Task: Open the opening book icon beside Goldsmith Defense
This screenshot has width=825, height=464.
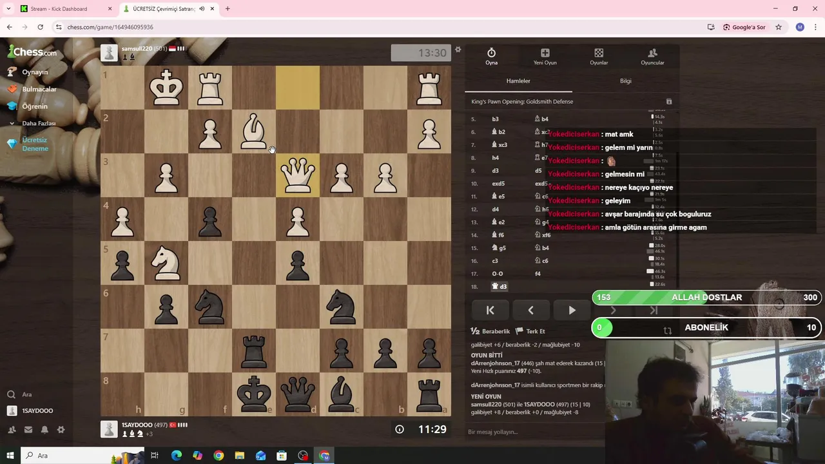Action: point(668,102)
